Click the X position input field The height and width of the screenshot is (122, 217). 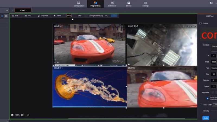214,56
